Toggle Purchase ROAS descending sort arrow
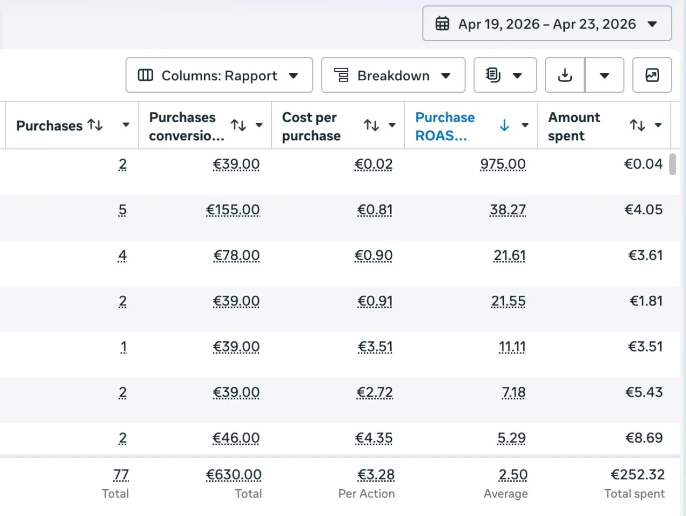 tap(504, 125)
